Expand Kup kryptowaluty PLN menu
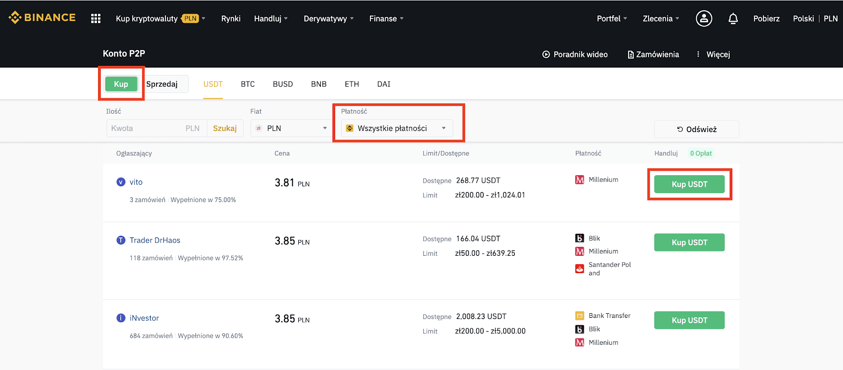Viewport: 843px width, 370px height. click(160, 18)
